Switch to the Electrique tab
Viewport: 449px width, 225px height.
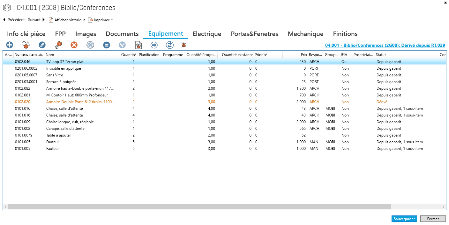click(207, 34)
